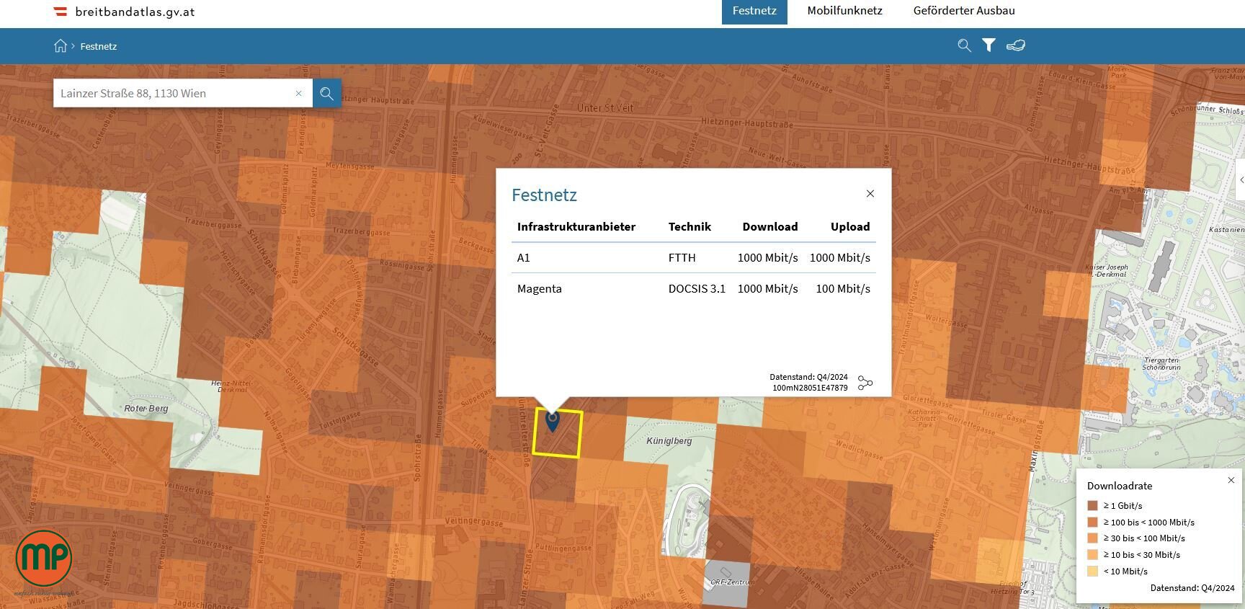Click the ≥ 30 bis < 100 Mbit/s swatch

point(1092,538)
